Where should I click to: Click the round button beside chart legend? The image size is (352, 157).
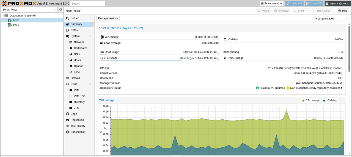click(342, 100)
